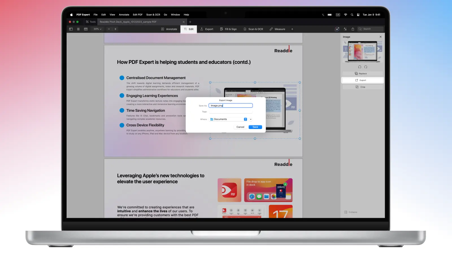Click the Centralised Document Management heading
Viewport: 452px width, 254px height.
coord(156,78)
